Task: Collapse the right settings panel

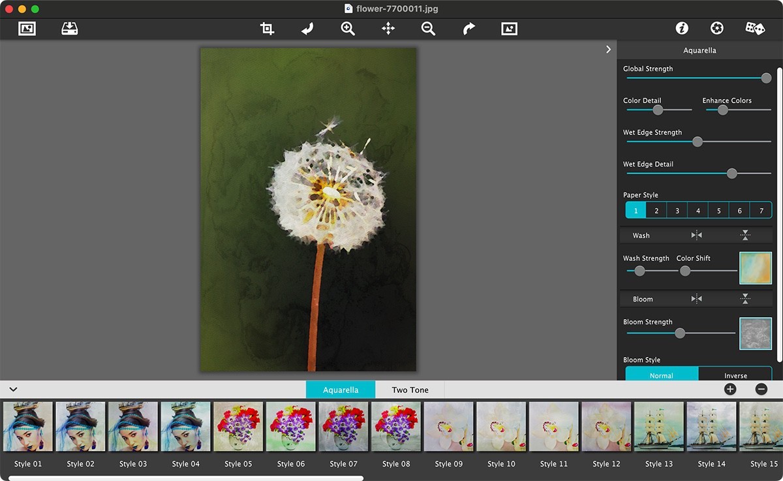Action: pyautogui.click(x=608, y=49)
